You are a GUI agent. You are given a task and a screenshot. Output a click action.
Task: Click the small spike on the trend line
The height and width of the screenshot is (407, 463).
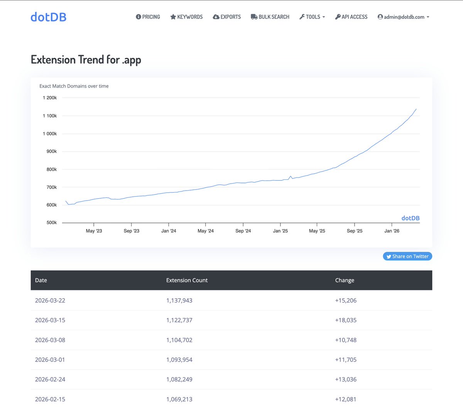[x=291, y=176]
